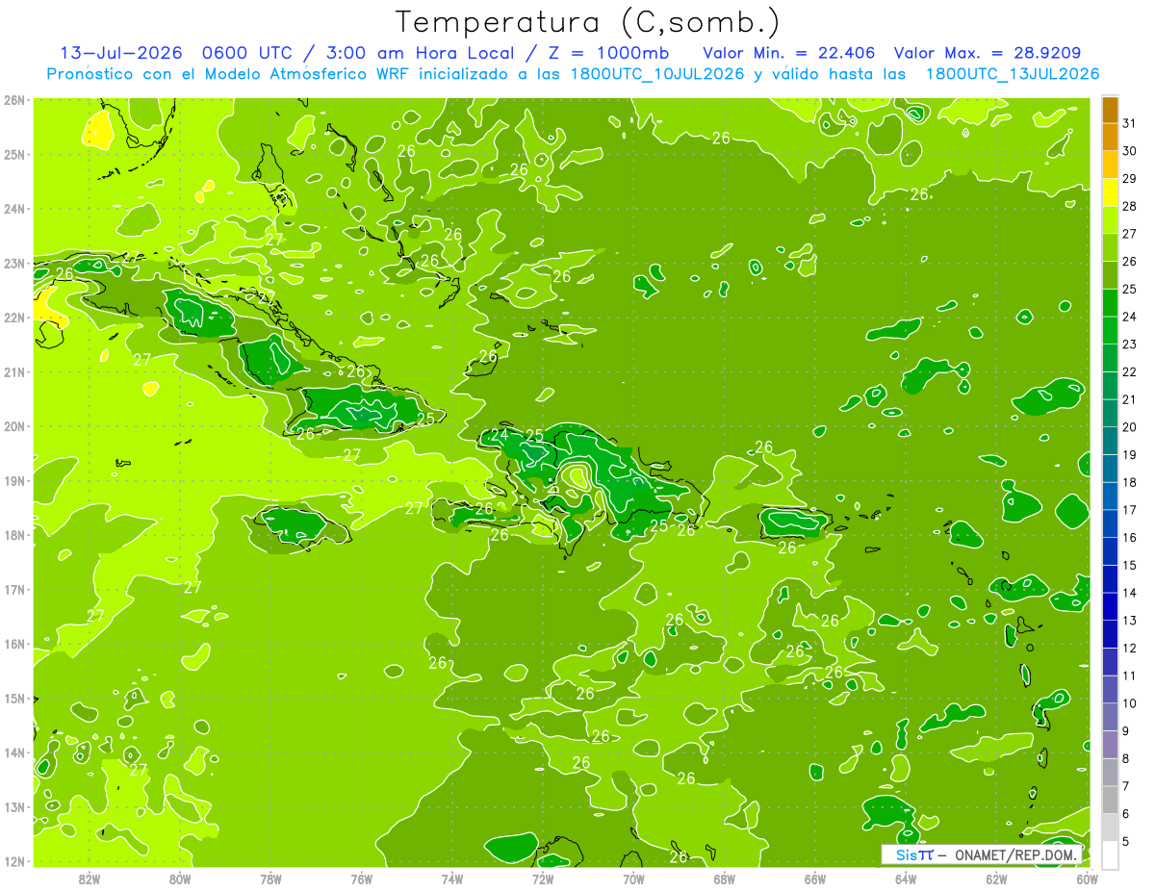
Task: Click the '82W' longitude axis label
Action: pos(90,879)
